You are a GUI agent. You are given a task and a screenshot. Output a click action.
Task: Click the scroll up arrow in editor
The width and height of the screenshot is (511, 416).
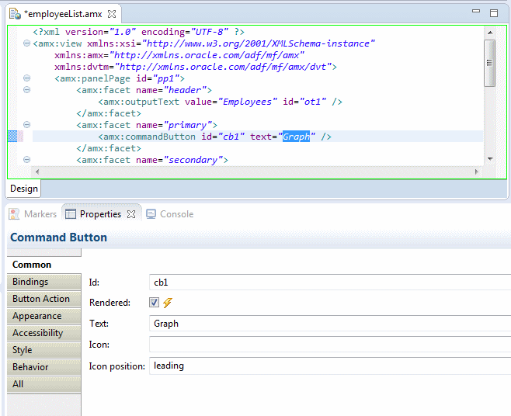click(x=490, y=33)
